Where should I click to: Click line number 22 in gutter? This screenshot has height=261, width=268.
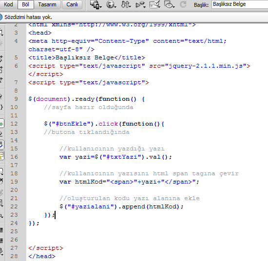(x=14, y=206)
